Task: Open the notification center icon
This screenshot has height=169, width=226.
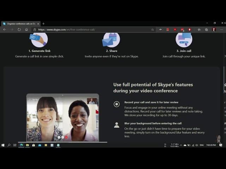Action: click(x=221, y=145)
